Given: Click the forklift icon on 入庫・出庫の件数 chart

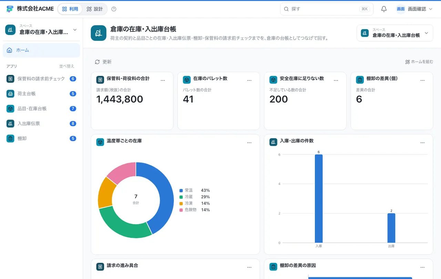Looking at the screenshot, I should click(273, 142).
